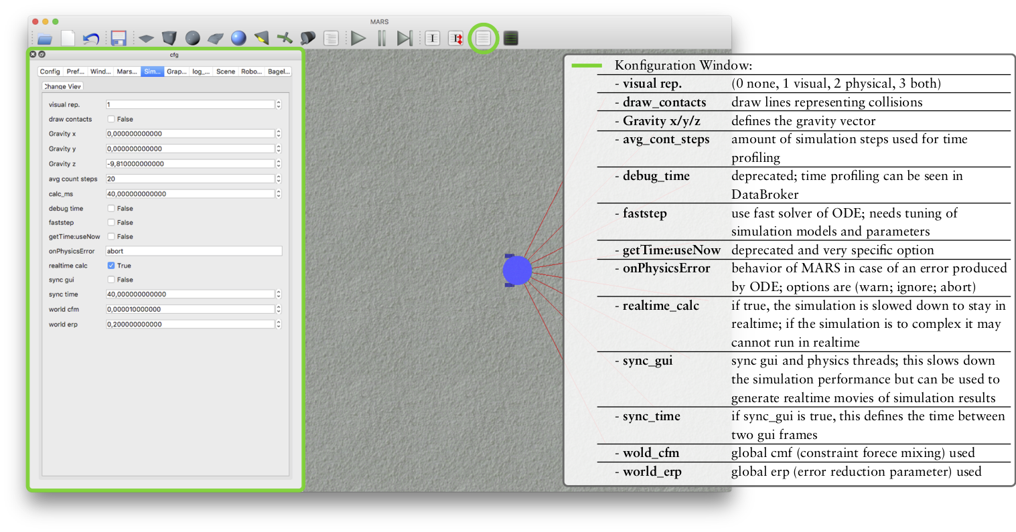The width and height of the screenshot is (1016, 532).
Task: Adjust the calc_ms stepper arrows
Action: click(279, 193)
